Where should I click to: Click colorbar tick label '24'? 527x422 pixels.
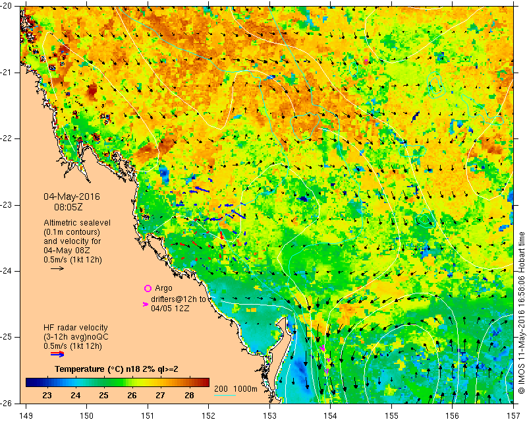tap(75, 395)
